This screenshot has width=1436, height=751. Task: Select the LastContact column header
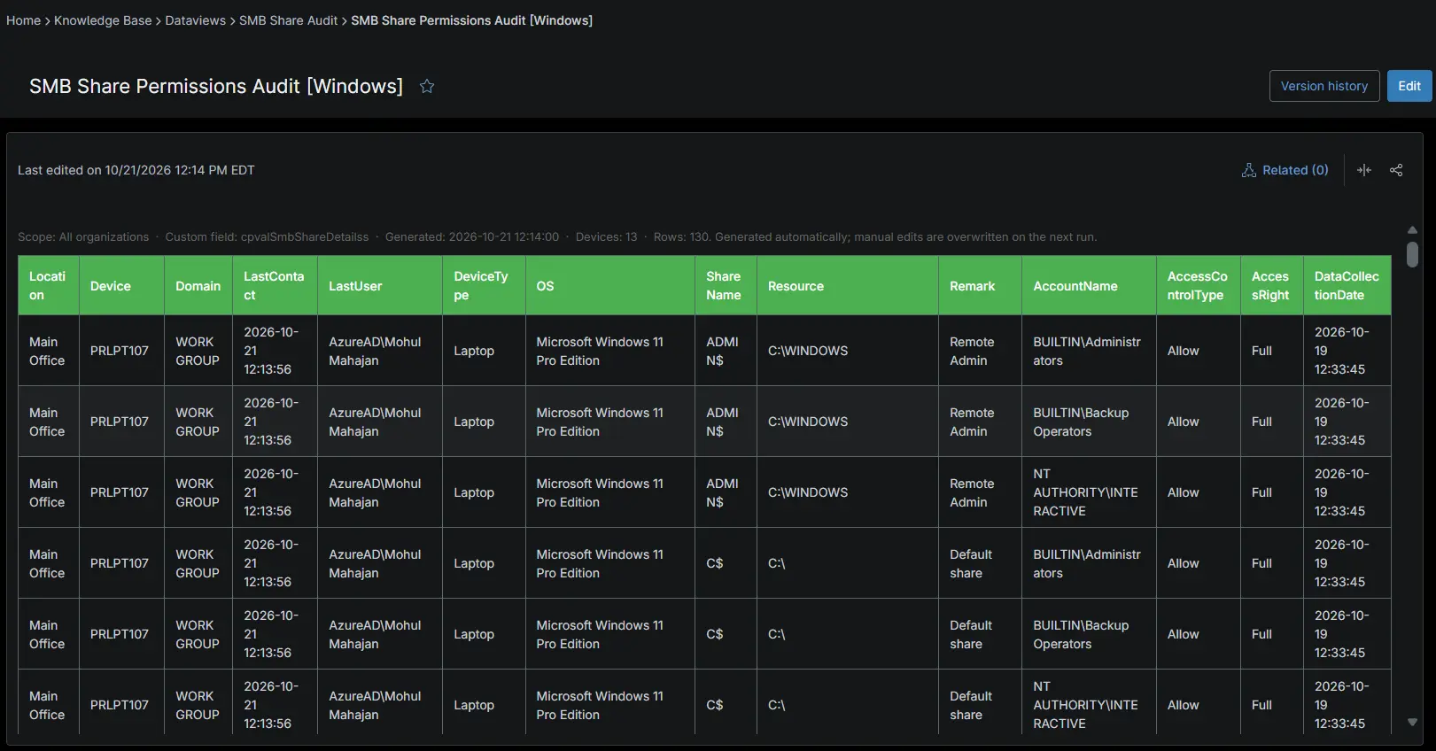coord(276,285)
